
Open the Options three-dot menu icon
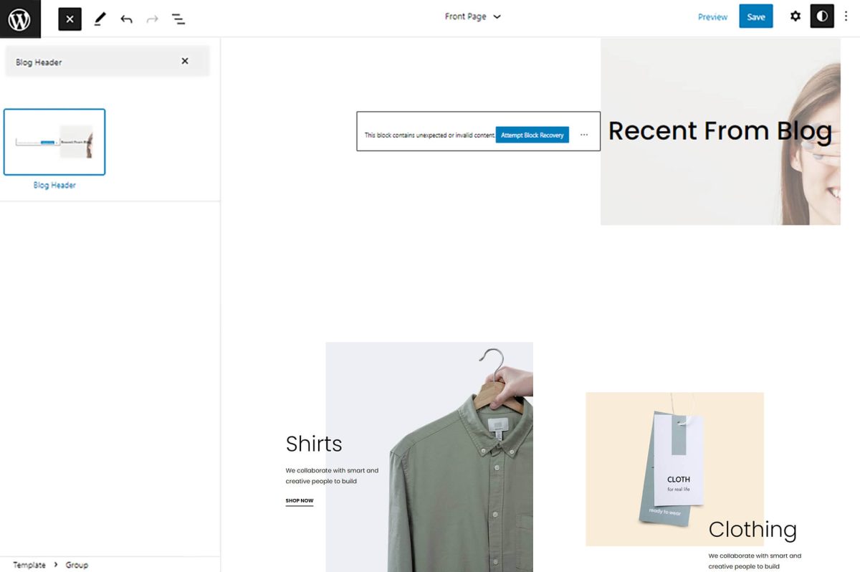846,16
